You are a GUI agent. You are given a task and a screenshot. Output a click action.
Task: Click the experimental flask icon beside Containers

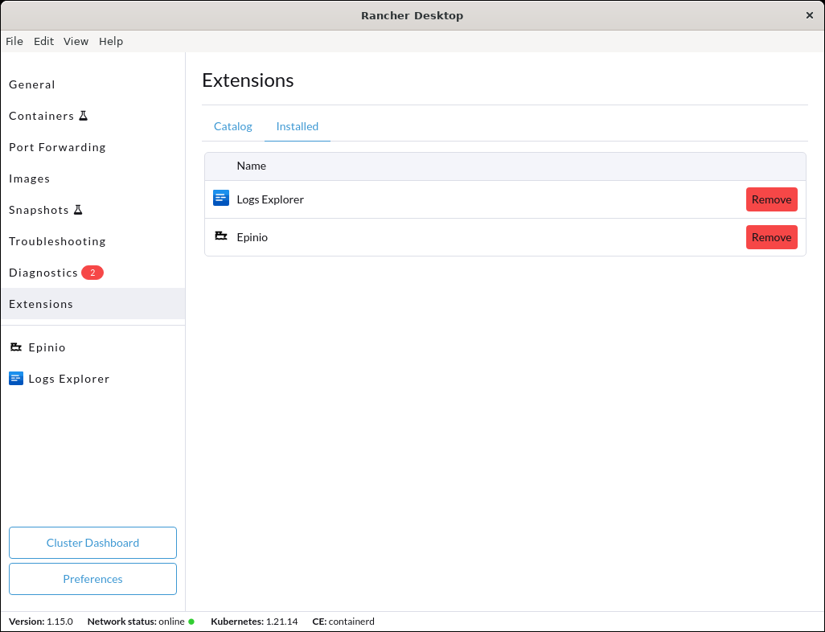pos(83,115)
